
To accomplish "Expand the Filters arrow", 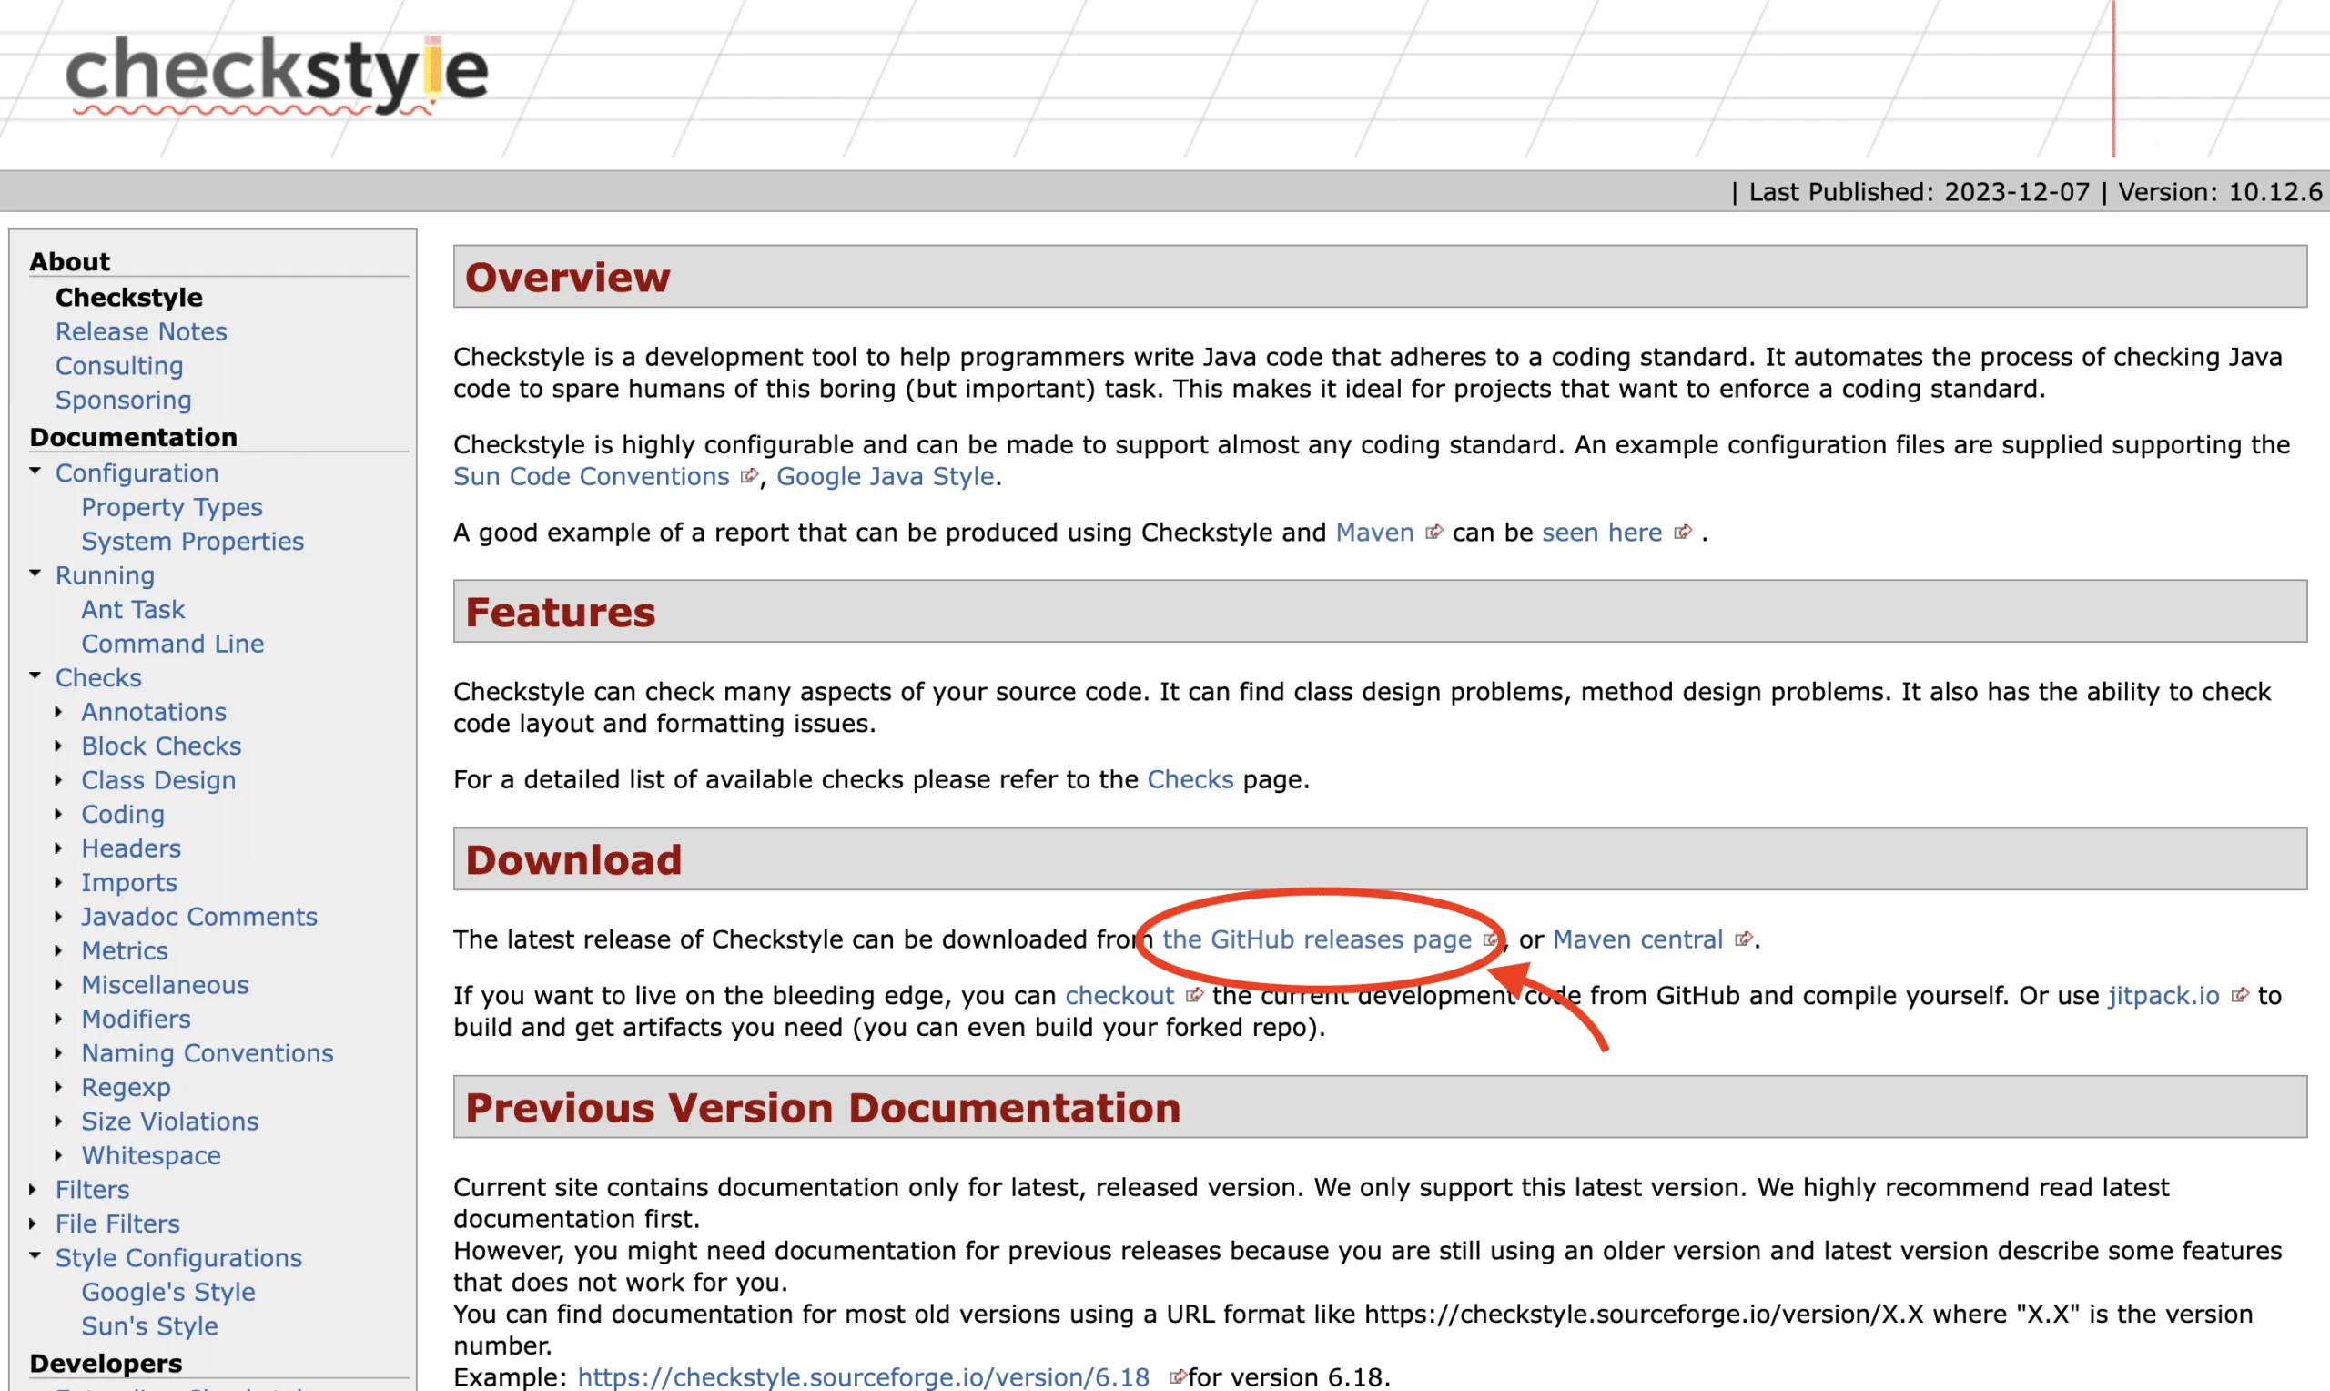I will coord(33,1191).
